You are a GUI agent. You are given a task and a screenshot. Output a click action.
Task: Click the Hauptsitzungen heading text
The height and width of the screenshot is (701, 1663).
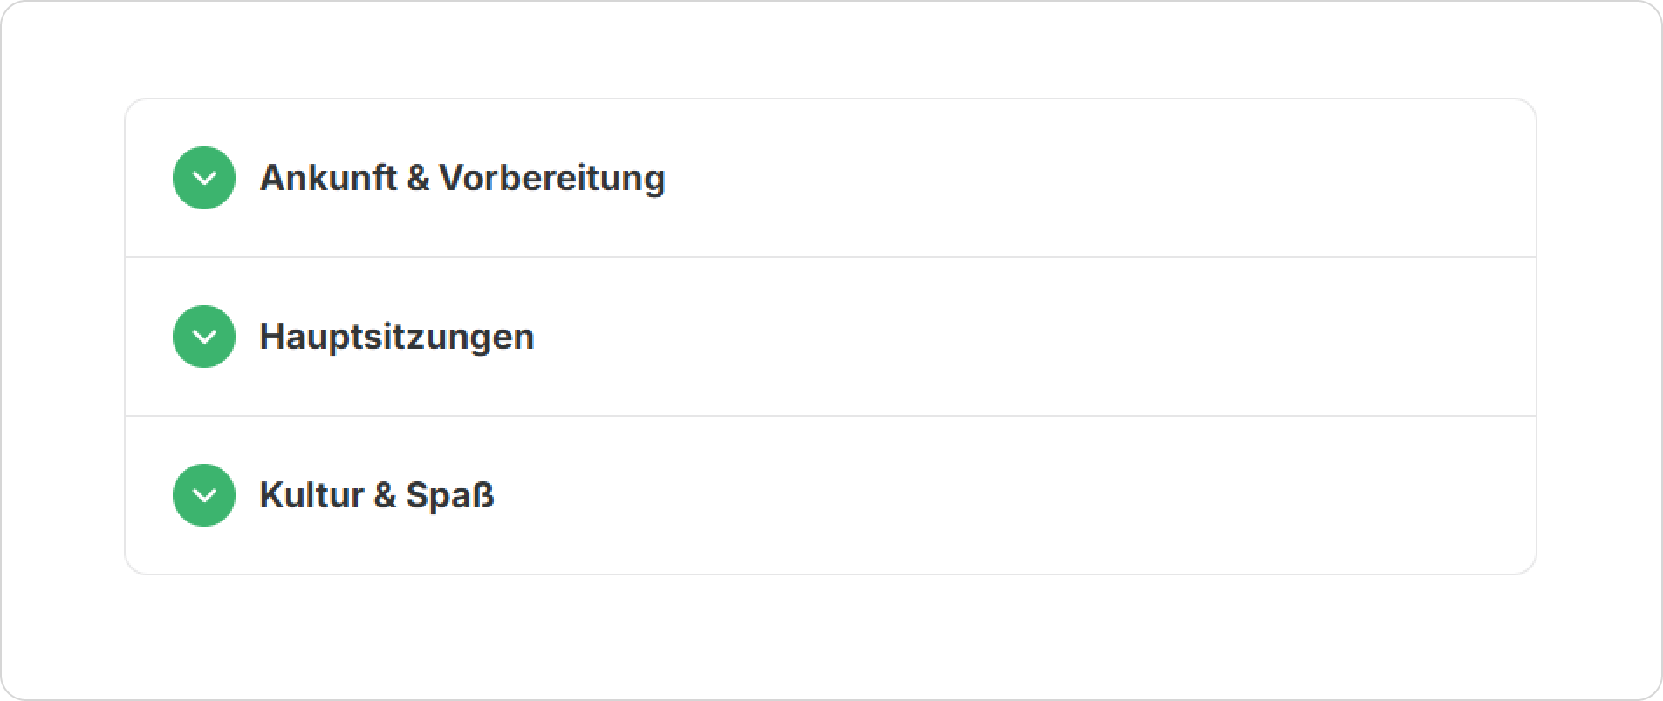[396, 337]
